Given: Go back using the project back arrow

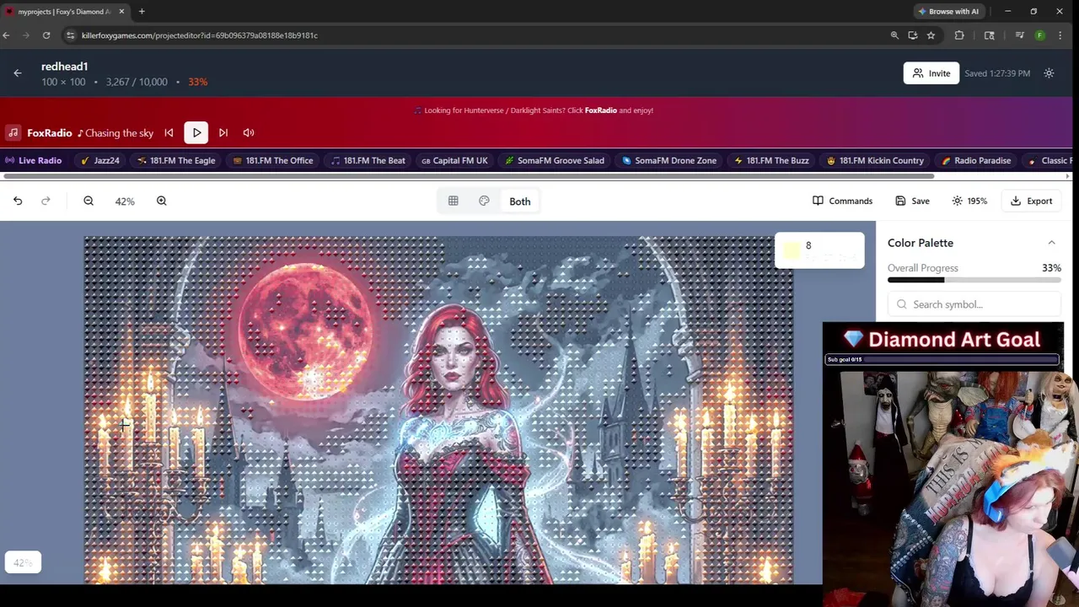Looking at the screenshot, I should (x=17, y=73).
